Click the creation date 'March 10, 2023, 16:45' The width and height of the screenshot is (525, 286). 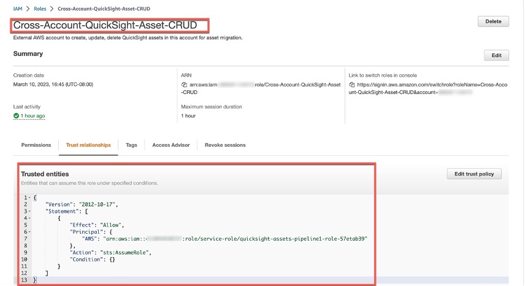53,85
